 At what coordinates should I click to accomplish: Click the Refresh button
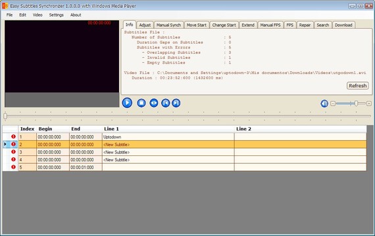357,86
